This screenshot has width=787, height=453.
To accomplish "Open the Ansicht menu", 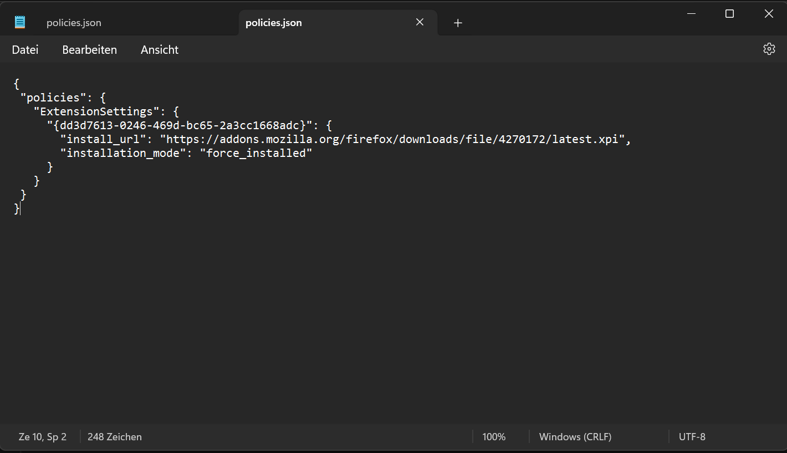I will tap(160, 50).
